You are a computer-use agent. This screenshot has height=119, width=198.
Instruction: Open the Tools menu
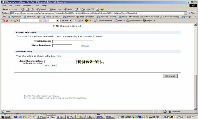click(37, 6)
